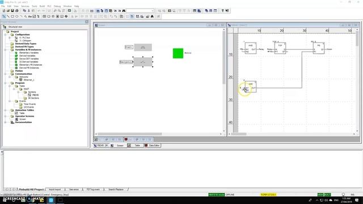Click the Copy toolbar icon
The image size is (363, 204).
[x=24, y=11]
